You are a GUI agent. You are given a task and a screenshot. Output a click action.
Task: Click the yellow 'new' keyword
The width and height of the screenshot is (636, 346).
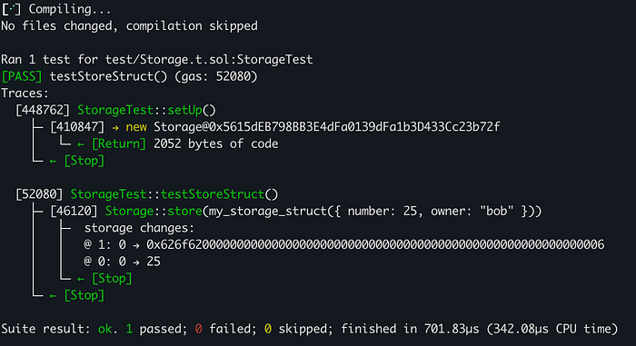[136, 127]
